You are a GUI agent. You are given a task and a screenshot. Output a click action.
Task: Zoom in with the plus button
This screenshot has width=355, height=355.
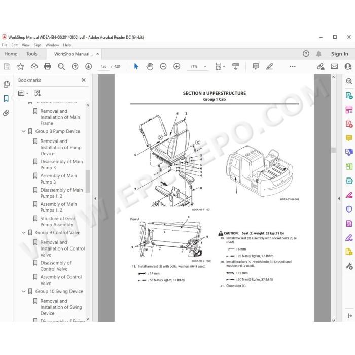pos(177,66)
